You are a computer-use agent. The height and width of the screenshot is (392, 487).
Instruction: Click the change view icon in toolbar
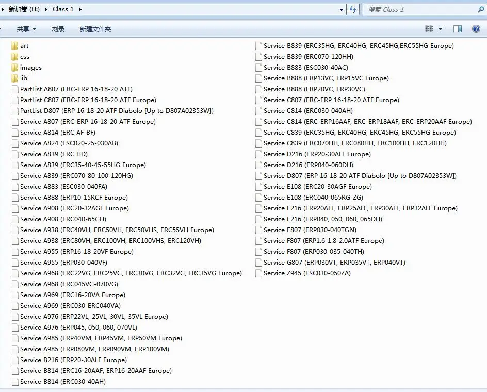coord(429,29)
